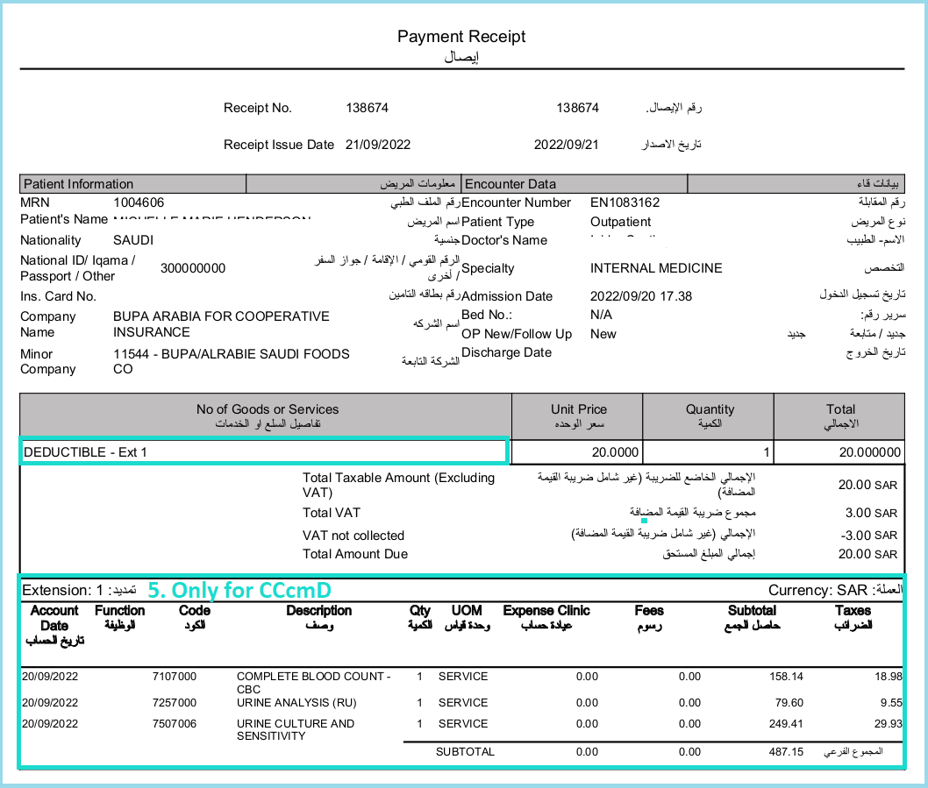
Task: Select admission date 2022/09/20 17.38
Action: click(x=640, y=295)
